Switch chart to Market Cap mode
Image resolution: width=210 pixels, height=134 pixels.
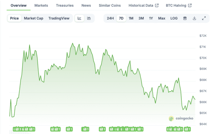[x=34, y=18]
